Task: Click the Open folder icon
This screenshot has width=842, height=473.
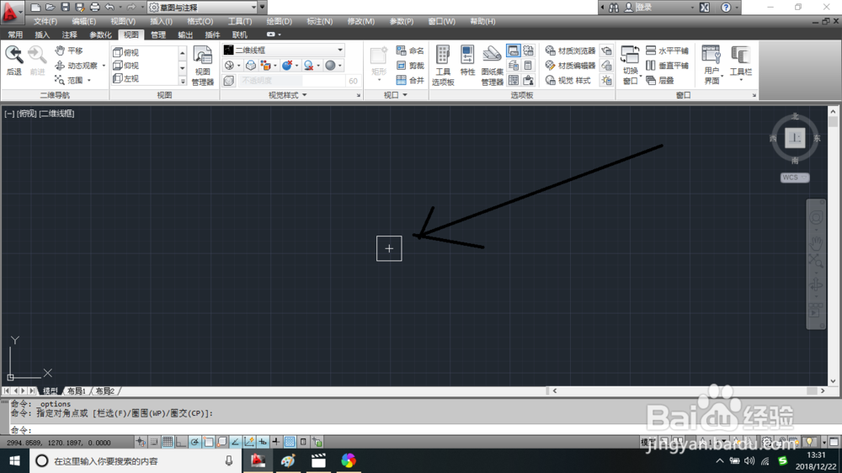Action: coord(51,7)
